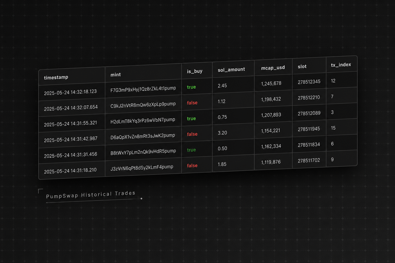Select timestamp 2025-05-24 14:32:18.123
The image size is (395, 263).
pos(70,92)
